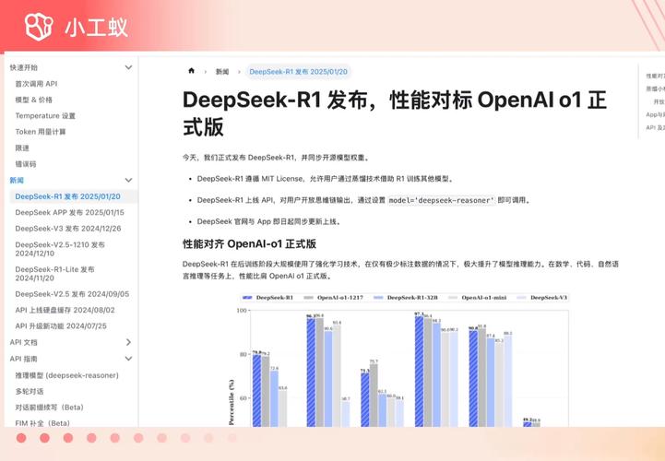Click the benchmark bar chart image
The width and height of the screenshot is (665, 461).
(x=398, y=360)
